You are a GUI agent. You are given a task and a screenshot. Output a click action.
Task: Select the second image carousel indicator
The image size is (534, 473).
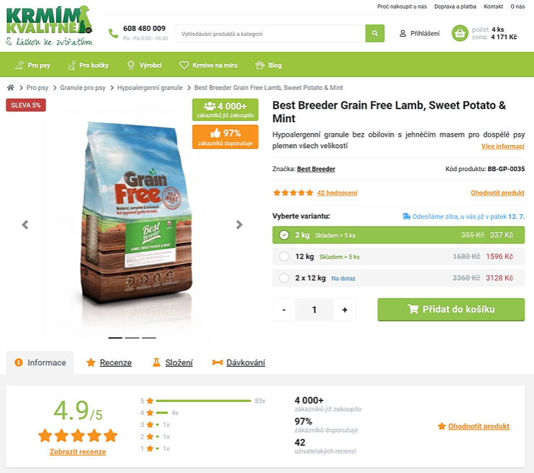pyautogui.click(x=132, y=338)
